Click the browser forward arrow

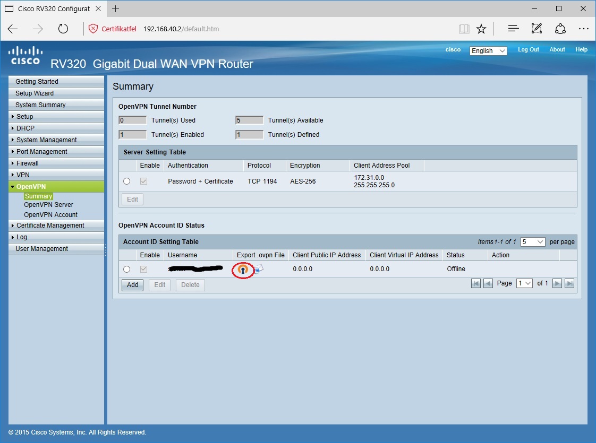click(38, 29)
